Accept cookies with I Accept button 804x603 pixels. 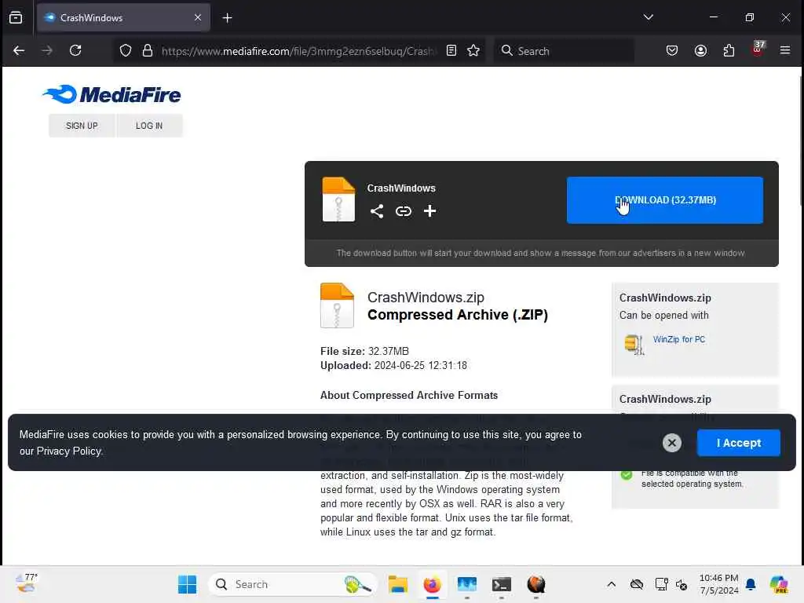point(738,443)
